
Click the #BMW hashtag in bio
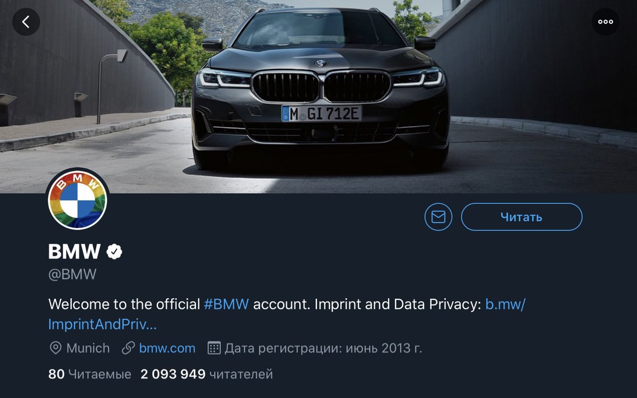pyautogui.click(x=226, y=305)
